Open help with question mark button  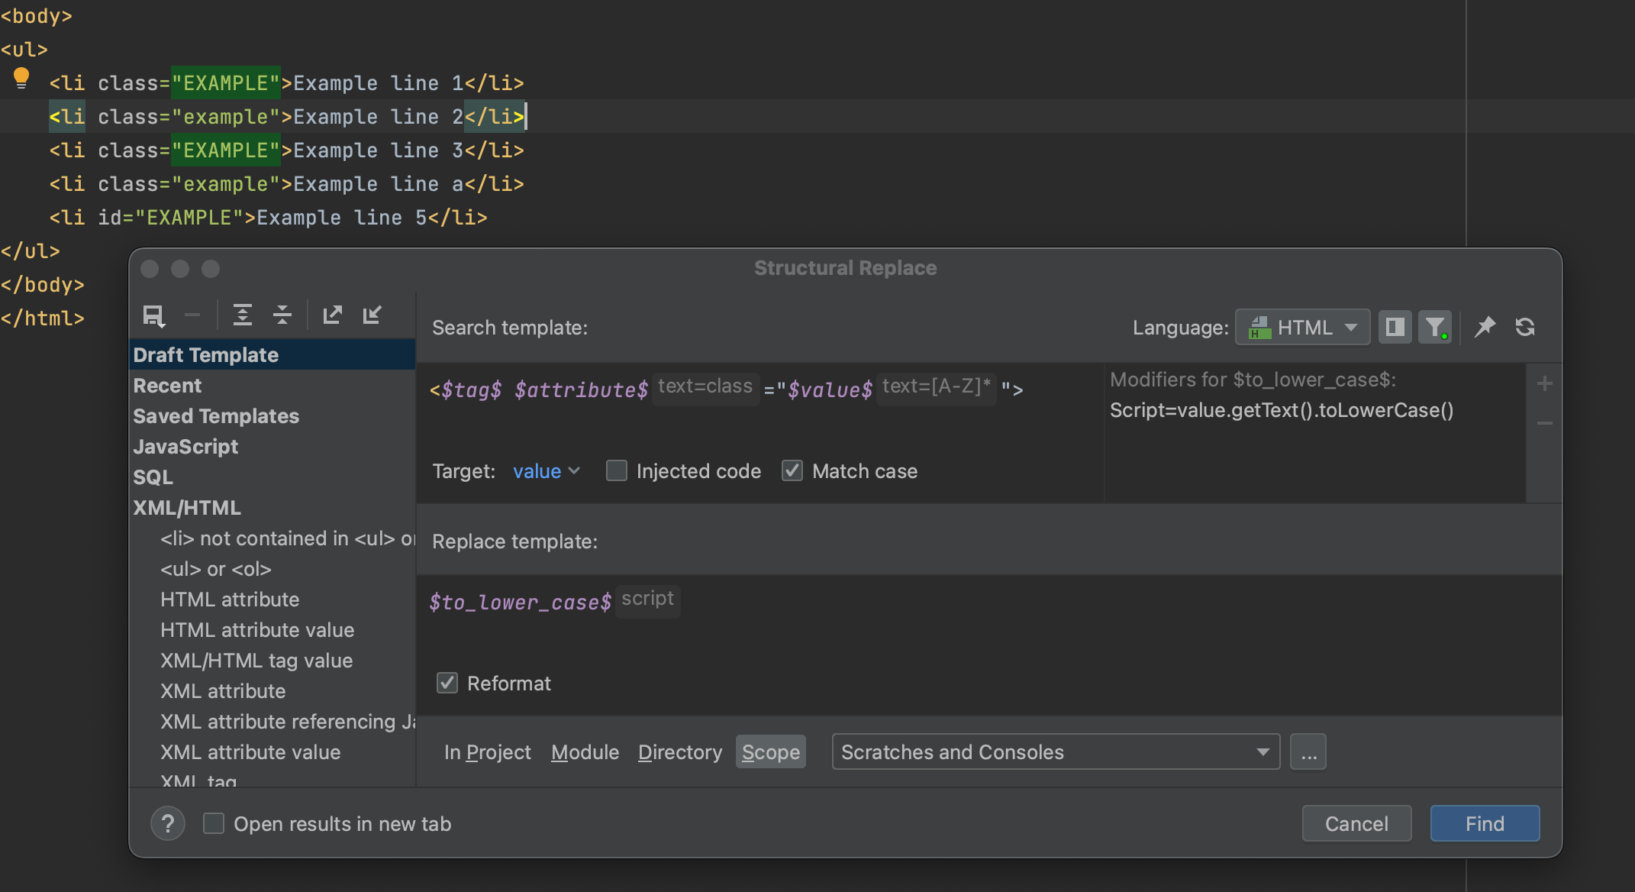coord(168,823)
